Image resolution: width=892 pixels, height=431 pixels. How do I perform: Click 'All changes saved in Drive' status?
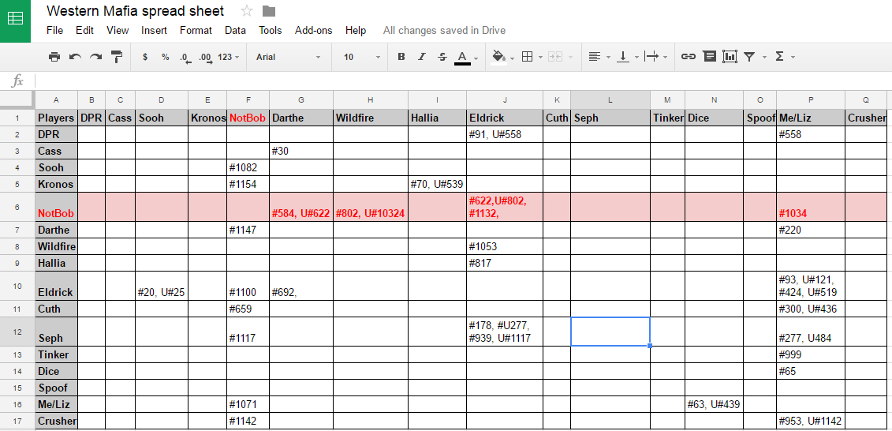coord(444,30)
